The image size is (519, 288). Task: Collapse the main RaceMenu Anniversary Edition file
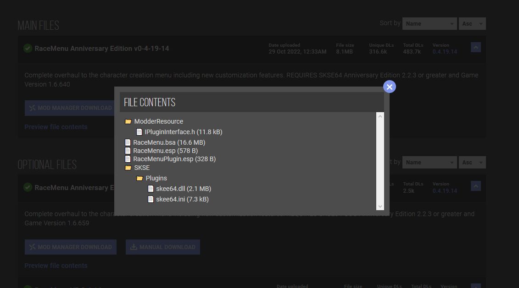click(x=476, y=48)
